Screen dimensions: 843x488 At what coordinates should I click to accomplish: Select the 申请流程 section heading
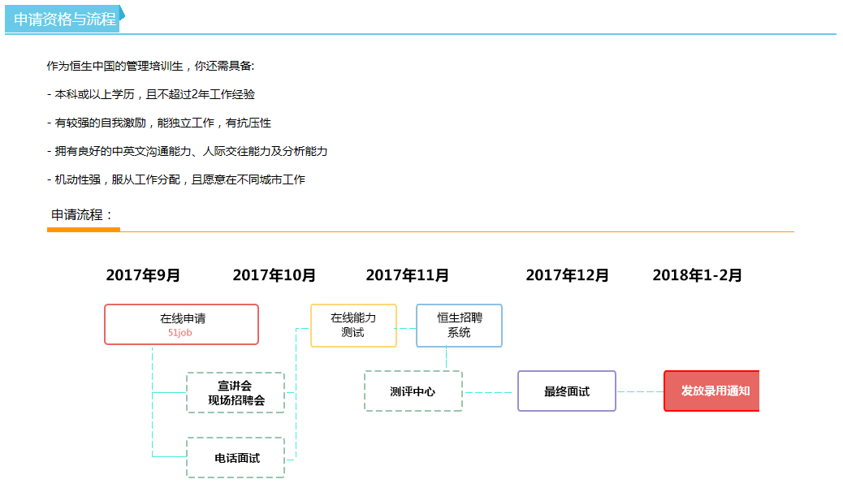(x=83, y=215)
